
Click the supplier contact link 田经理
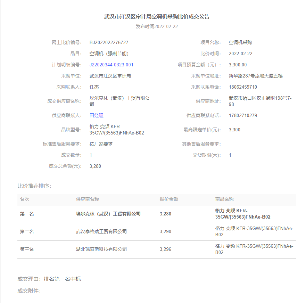(x=96, y=115)
